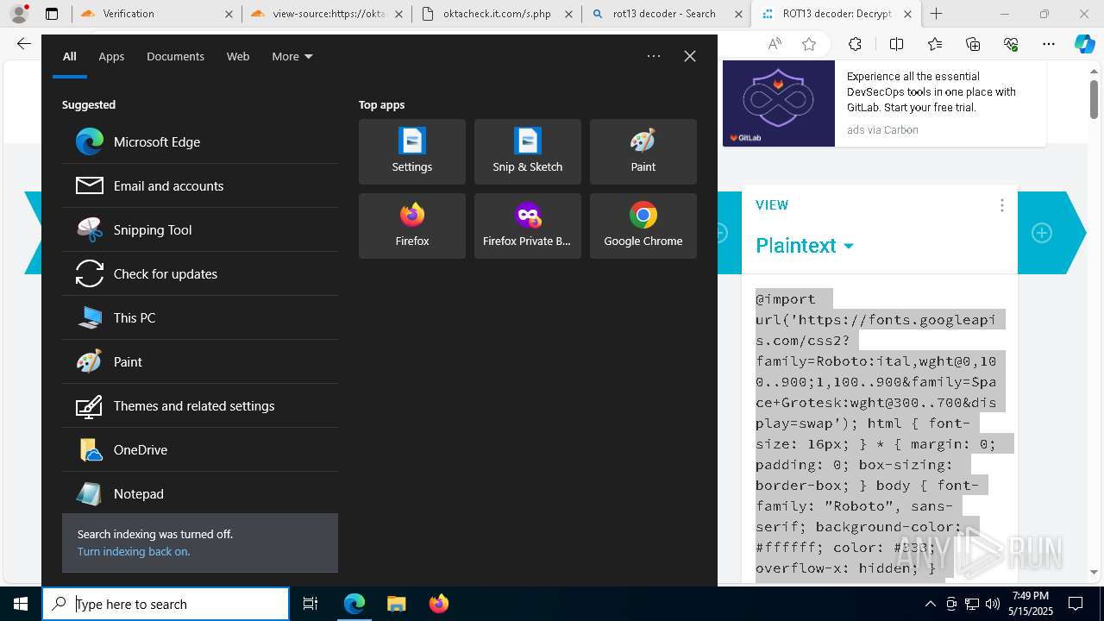Close the search panel with X
The image size is (1104, 621).
(x=690, y=56)
